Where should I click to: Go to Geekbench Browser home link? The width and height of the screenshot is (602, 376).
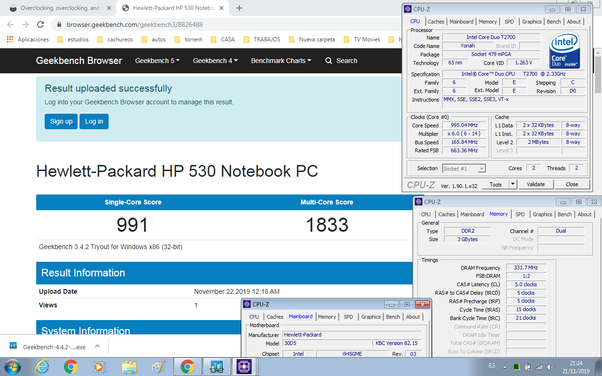[79, 61]
